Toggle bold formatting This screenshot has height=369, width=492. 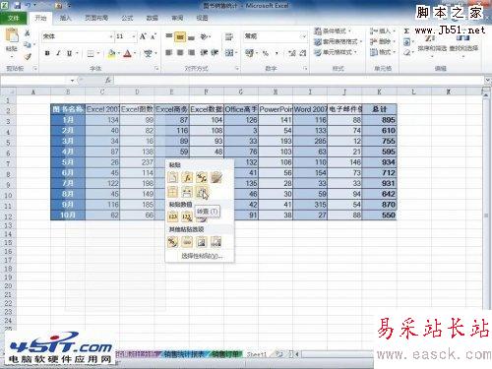tap(47, 53)
